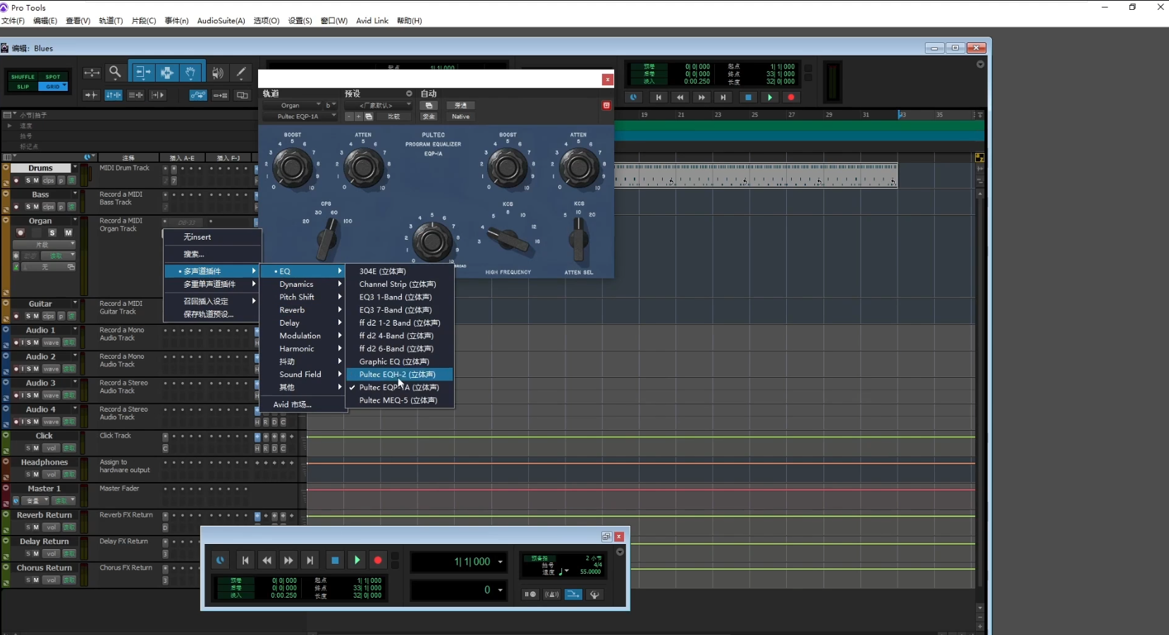Screen dimensions: 1169x635
Task: Toggle Insertion Follows Playback icon
Action: coord(157,95)
